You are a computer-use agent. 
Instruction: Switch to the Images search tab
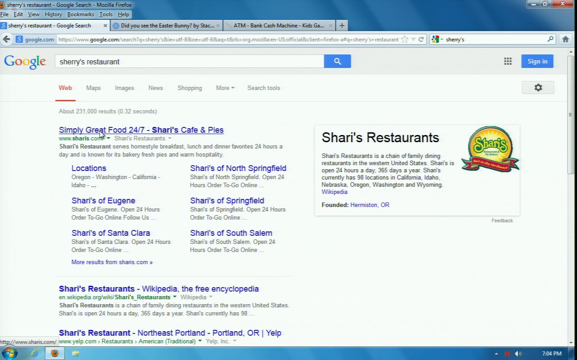coord(124,88)
